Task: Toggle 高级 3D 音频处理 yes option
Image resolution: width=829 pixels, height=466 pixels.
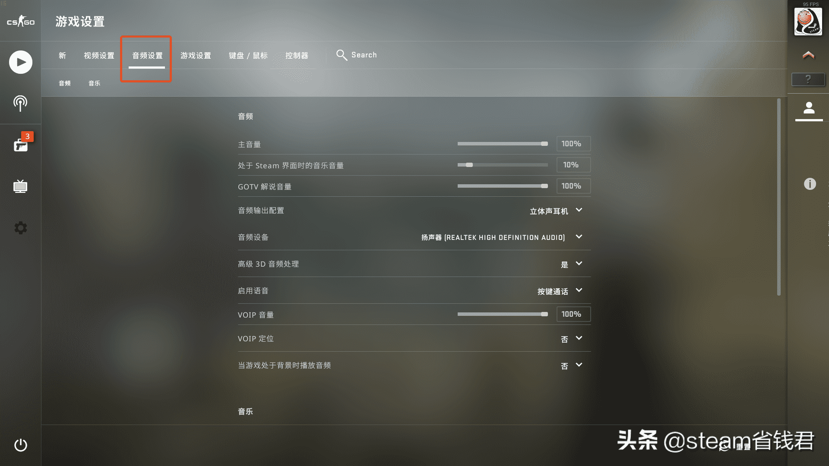Action: pyautogui.click(x=570, y=264)
